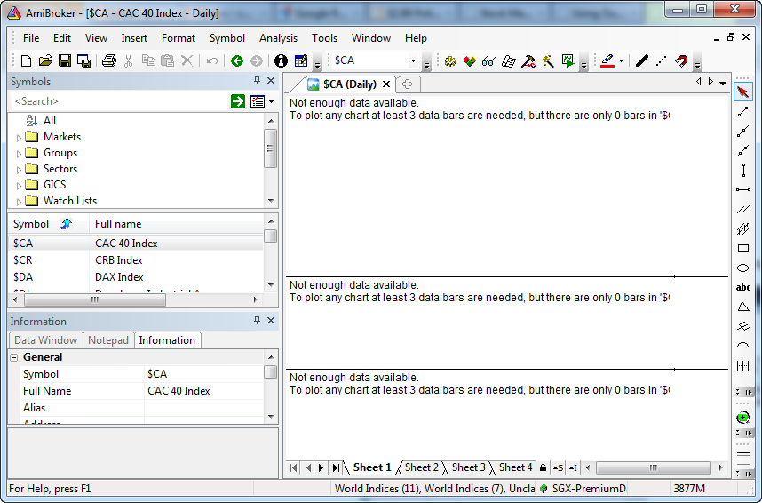Switch to the Data Window tab
The image size is (762, 503).
[45, 340]
